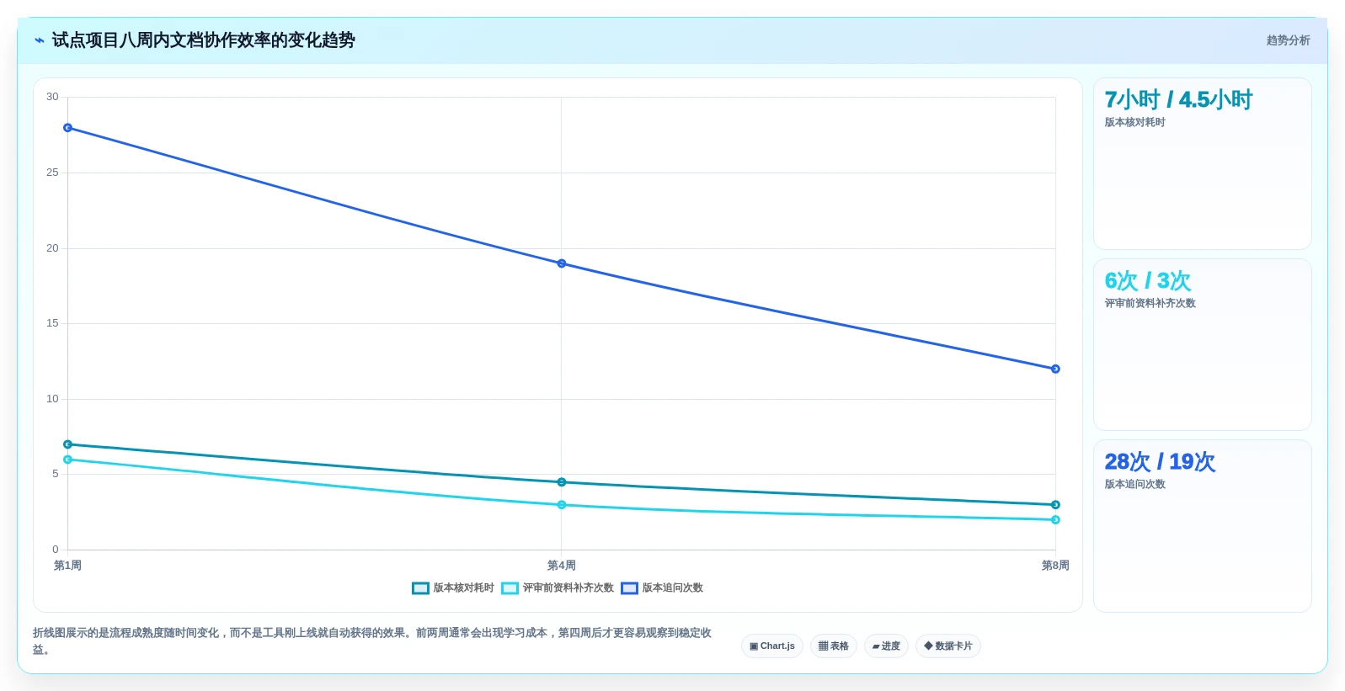Click the 趋势分析 label in the header
This screenshot has width=1345, height=691.
(1288, 40)
